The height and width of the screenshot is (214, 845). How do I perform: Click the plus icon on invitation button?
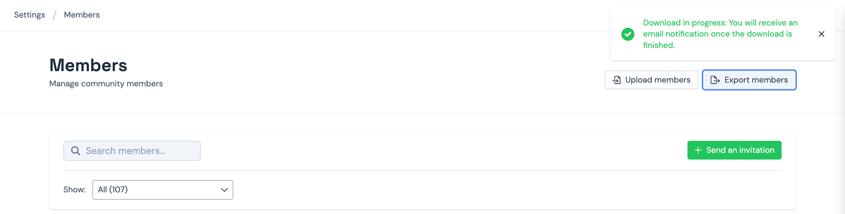tap(698, 150)
